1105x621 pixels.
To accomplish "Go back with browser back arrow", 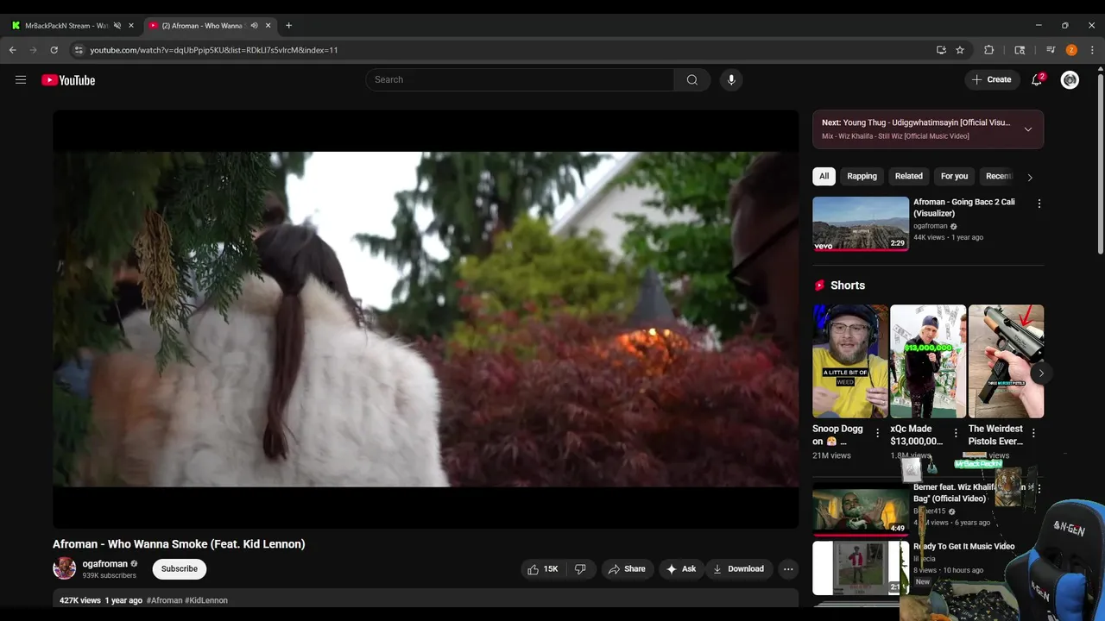I will tap(13, 50).
